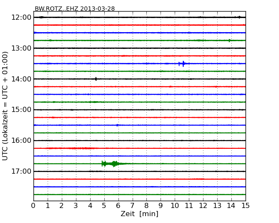
Task: Click the blue seismic burst on the 13:30 trace
Action: pyautogui.click(x=182, y=63)
